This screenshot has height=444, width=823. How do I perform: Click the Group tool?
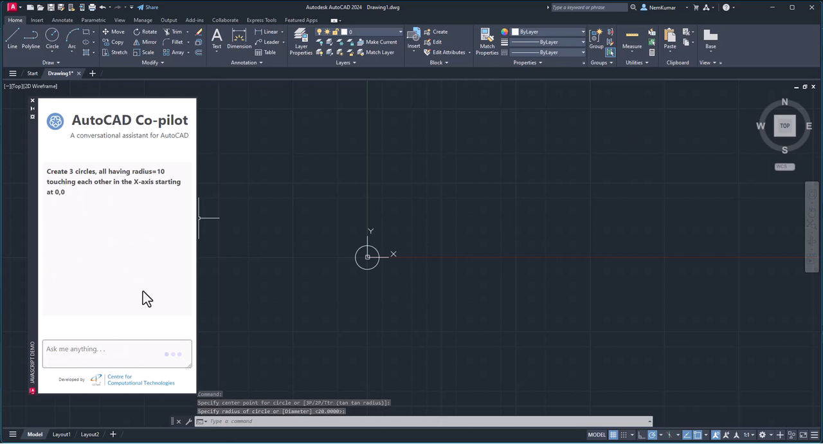[596, 39]
